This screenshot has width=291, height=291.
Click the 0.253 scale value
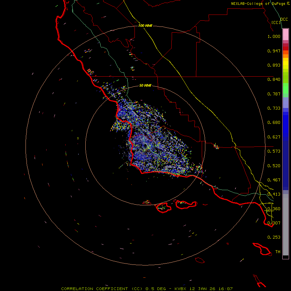(x=274, y=237)
